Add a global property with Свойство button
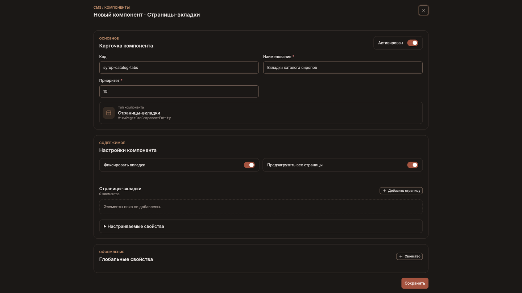 coord(409,256)
